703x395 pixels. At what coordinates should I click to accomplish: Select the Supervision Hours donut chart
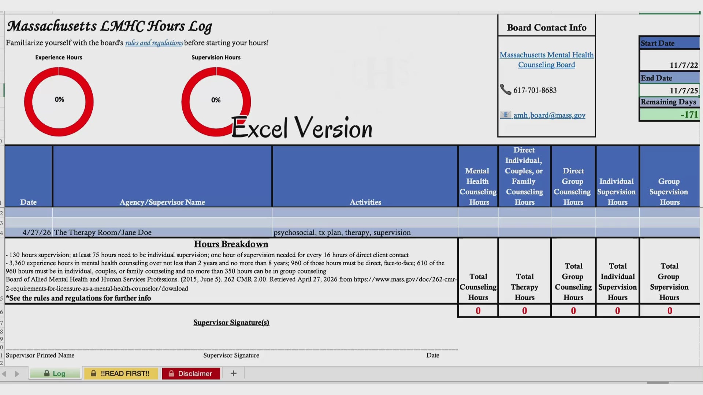pos(216,101)
